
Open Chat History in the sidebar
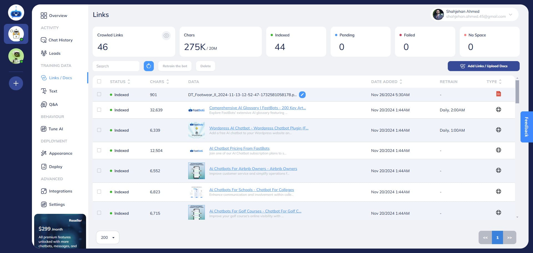tap(60, 40)
